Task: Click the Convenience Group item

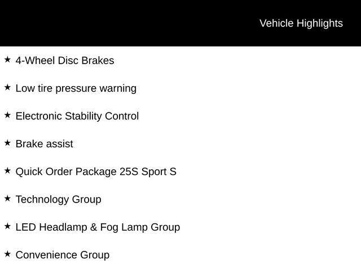Action: (x=63, y=255)
